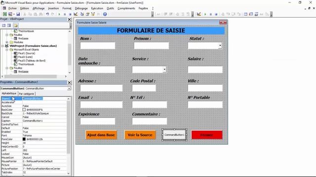316x177 pixels.
Task: Click the Voir la Source button
Action: 140,135
